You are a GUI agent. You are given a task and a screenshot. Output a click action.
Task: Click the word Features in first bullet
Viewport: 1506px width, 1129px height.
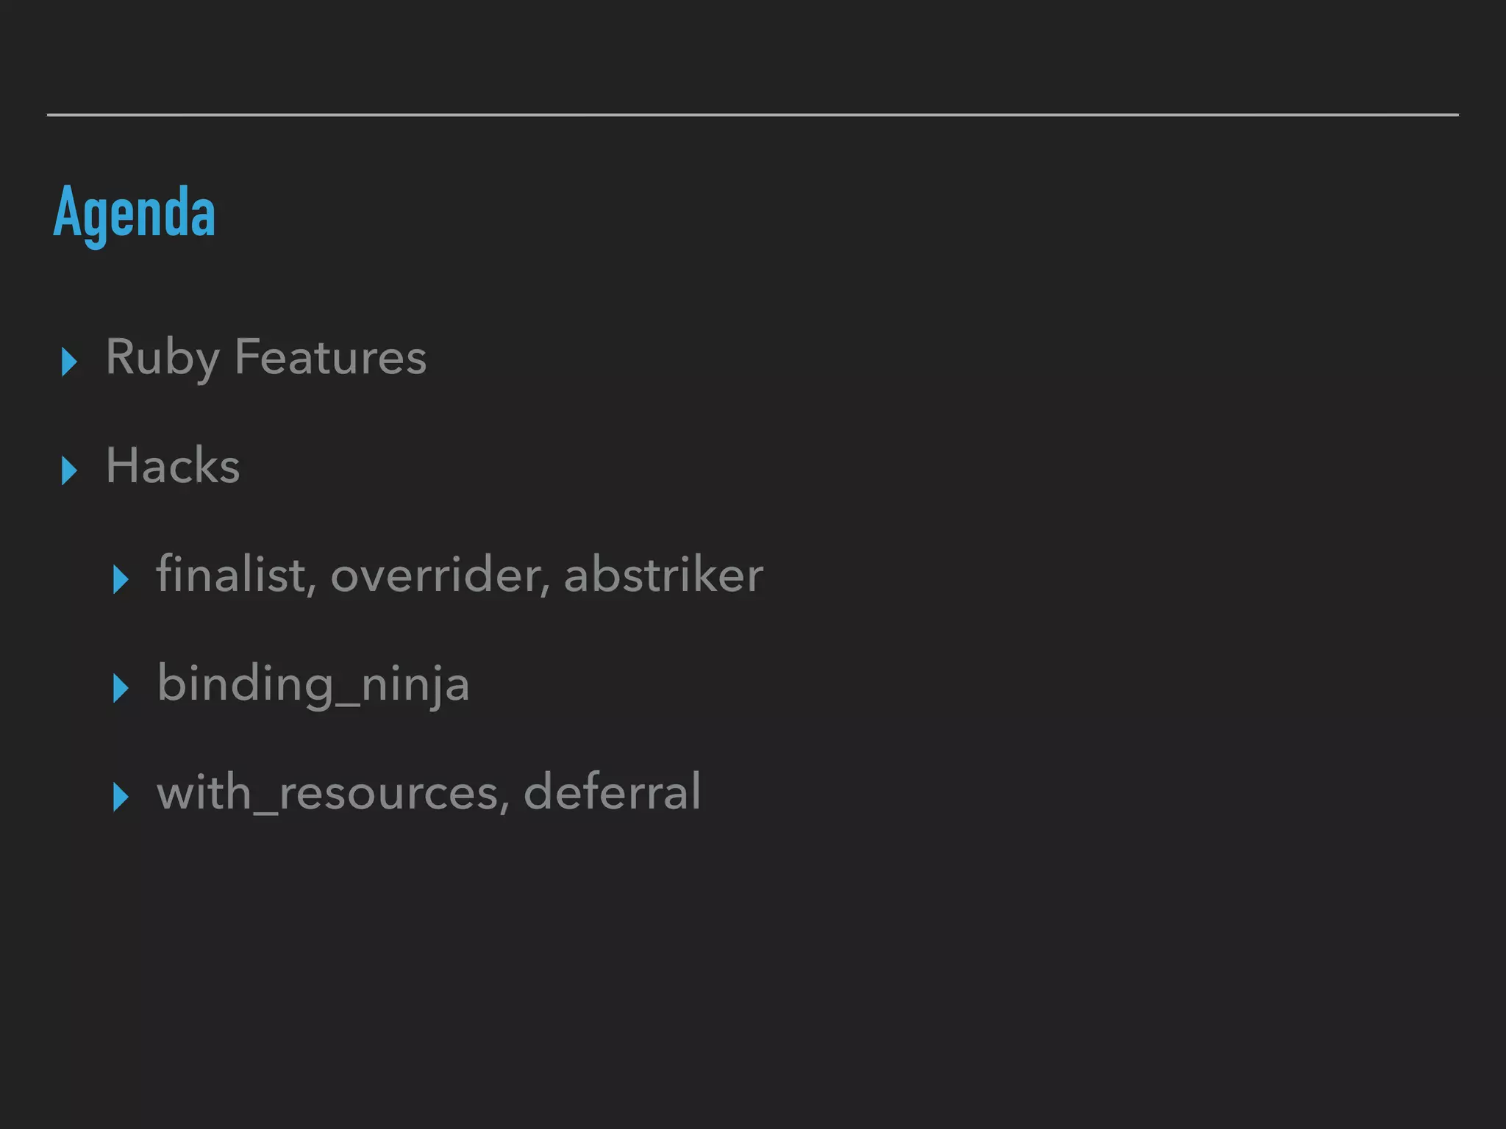point(330,356)
